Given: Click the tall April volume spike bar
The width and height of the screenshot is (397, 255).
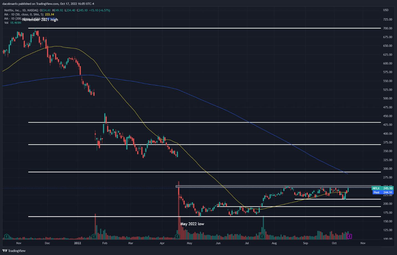Looking at the screenshot, I should click(x=179, y=210).
